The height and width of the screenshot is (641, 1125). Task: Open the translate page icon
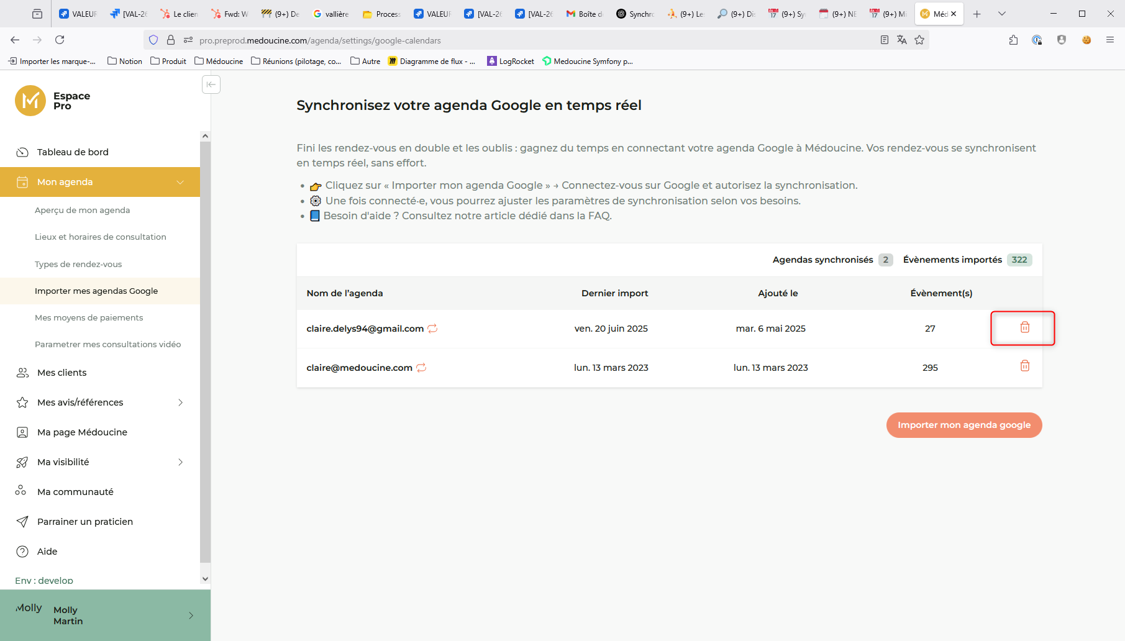902,40
